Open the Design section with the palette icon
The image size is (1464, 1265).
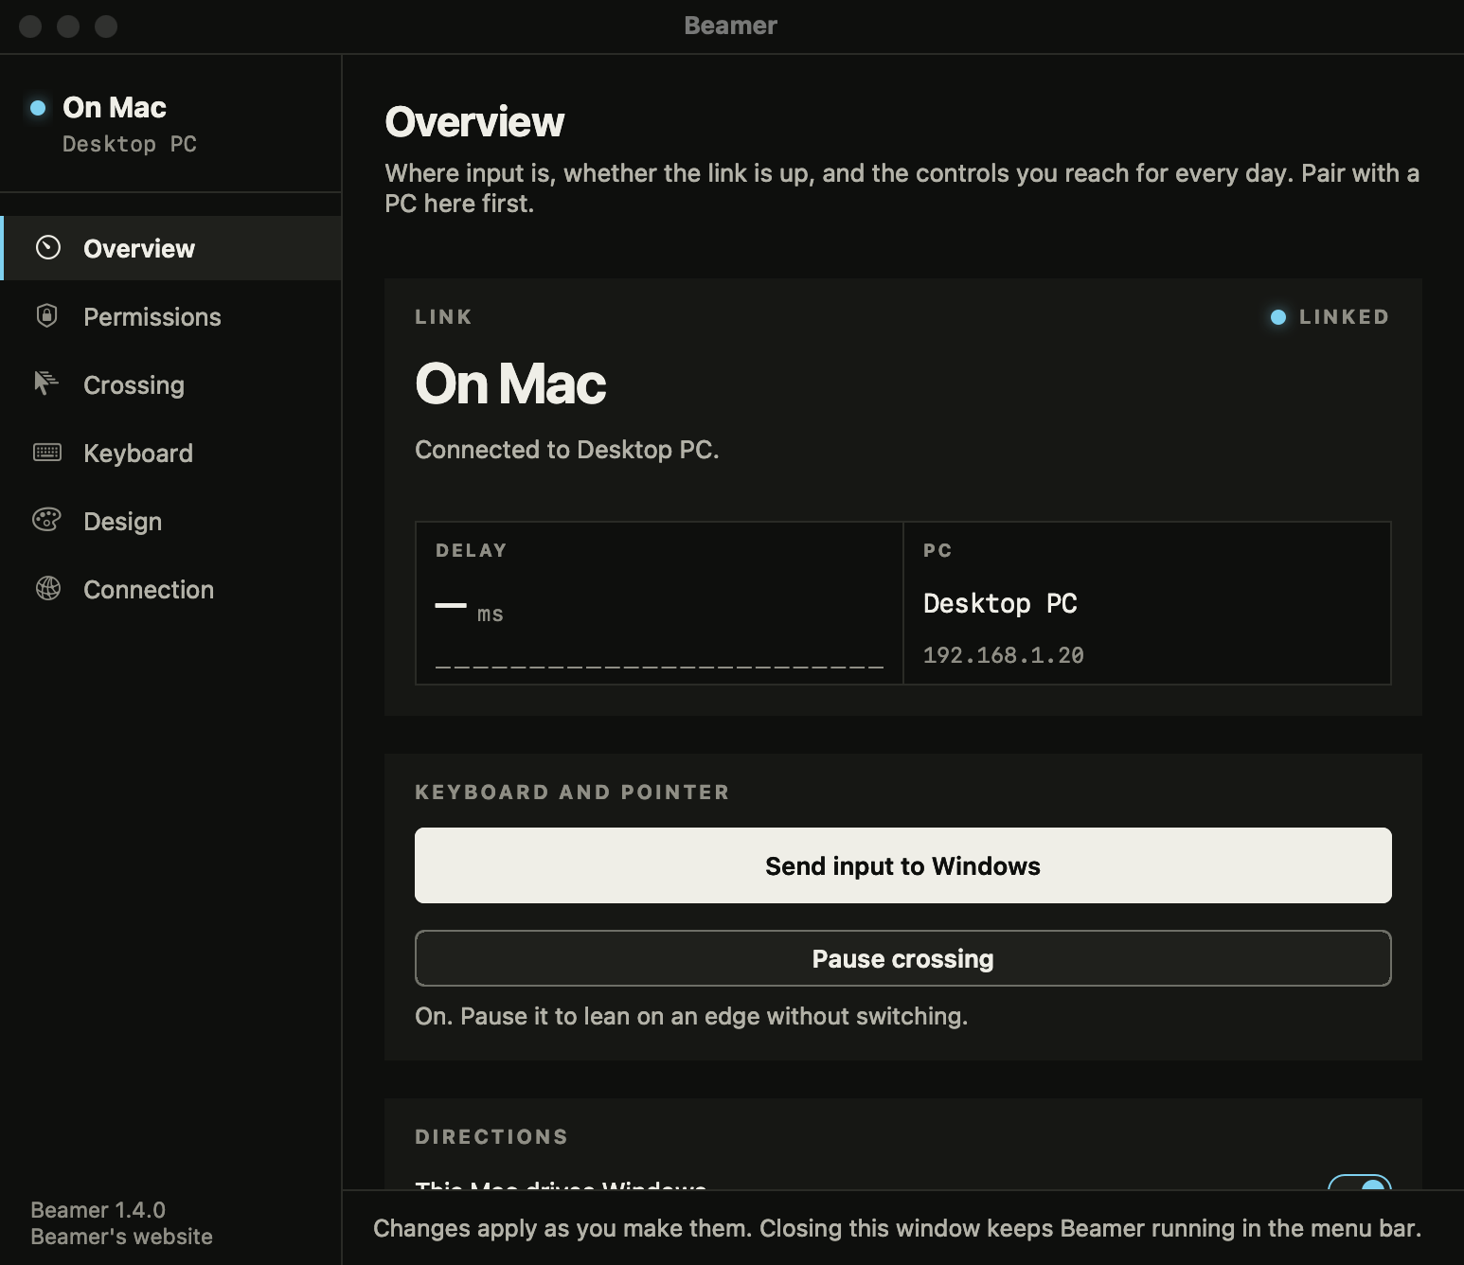[x=46, y=520]
